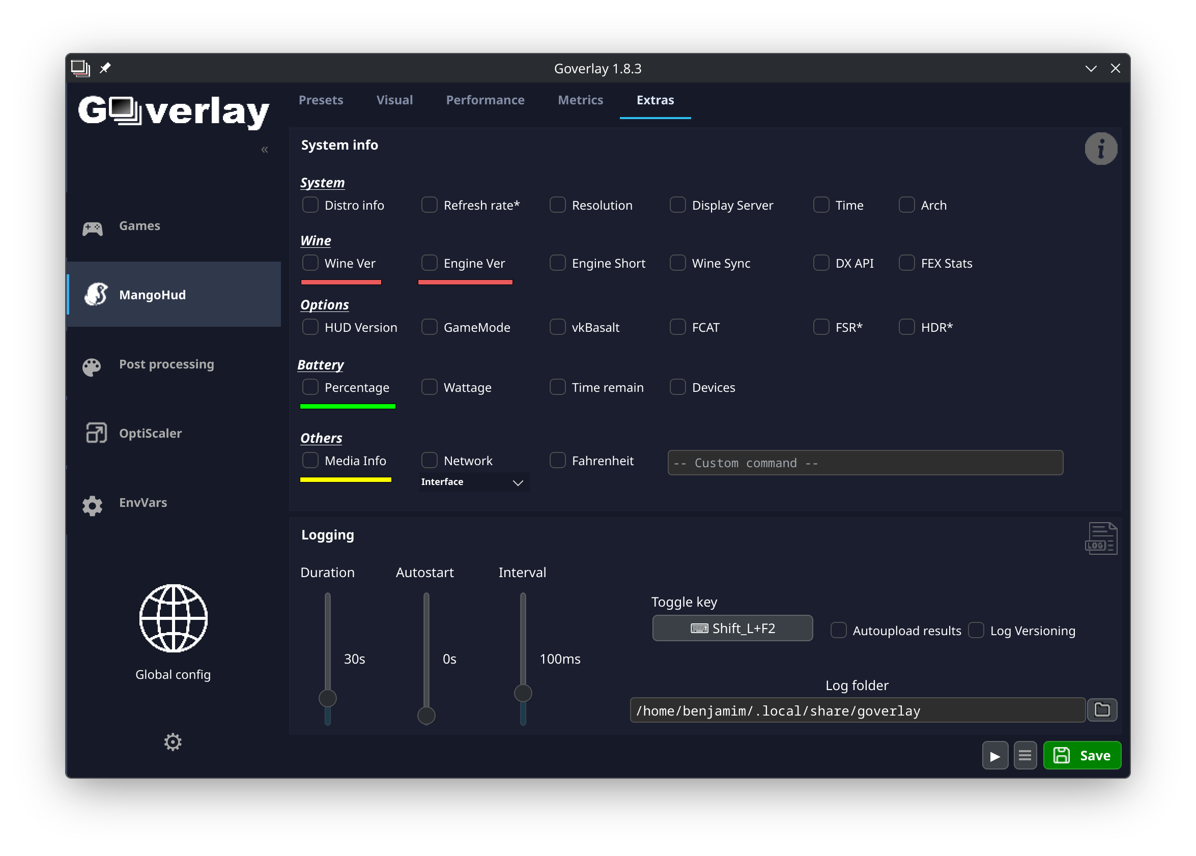Go to the Performance tab
Image resolution: width=1196 pixels, height=856 pixels.
point(485,100)
